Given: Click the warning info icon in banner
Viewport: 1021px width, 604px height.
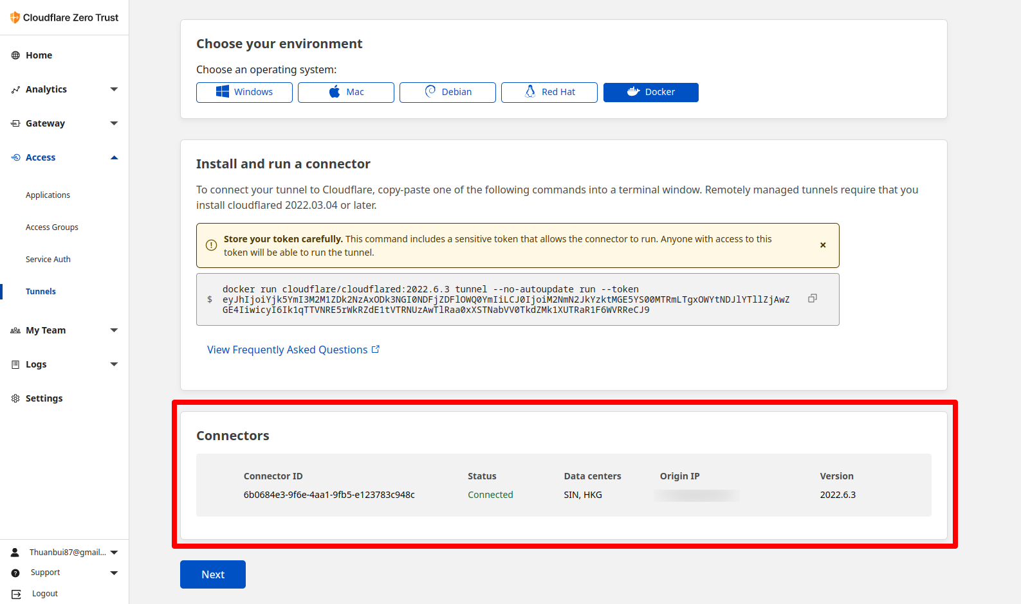Looking at the screenshot, I should click(211, 245).
